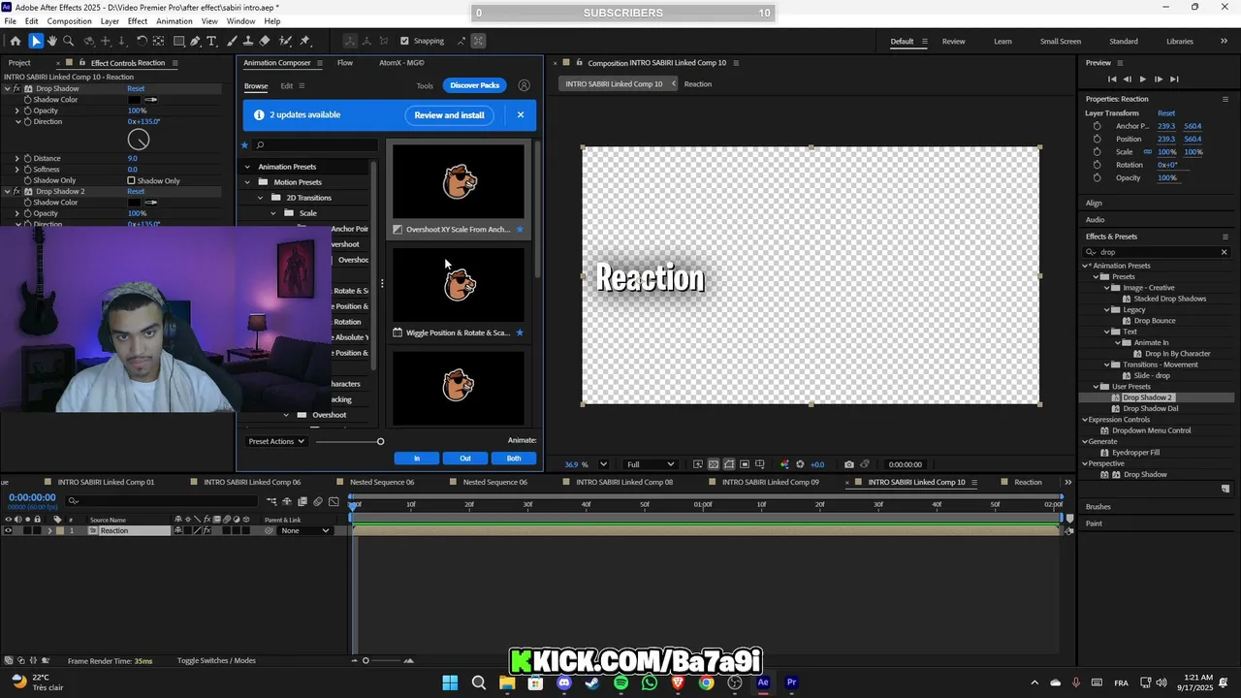
Task: Dismiss the updates available banner
Action: (x=521, y=115)
